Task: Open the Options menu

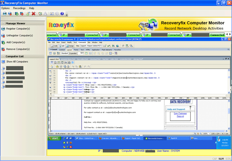Action: tap(6, 8)
